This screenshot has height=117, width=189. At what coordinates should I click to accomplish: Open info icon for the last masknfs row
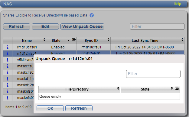(x=8, y=98)
